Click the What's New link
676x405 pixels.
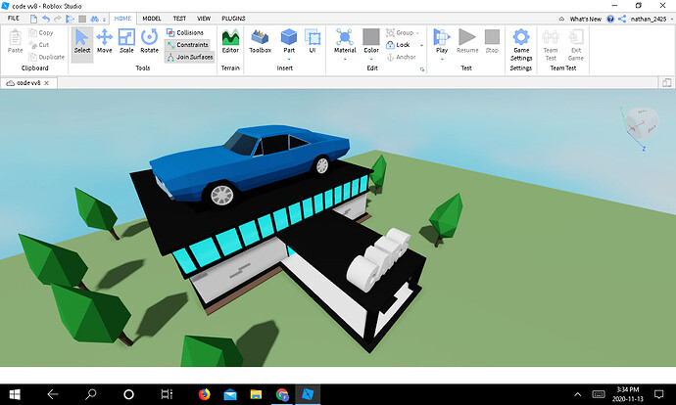(x=585, y=19)
